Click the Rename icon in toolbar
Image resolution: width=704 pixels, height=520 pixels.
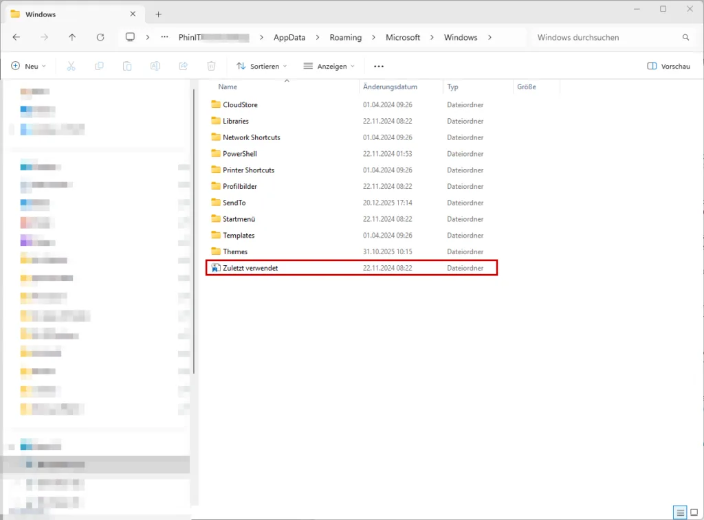tap(155, 66)
